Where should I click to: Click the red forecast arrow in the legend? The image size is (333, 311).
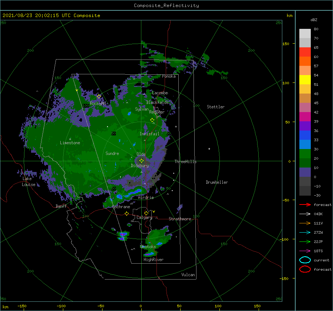click(305, 204)
